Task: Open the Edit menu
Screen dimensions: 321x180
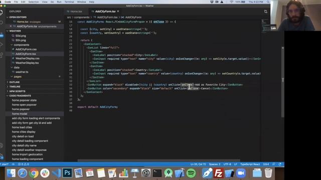Action: [x=23, y=2]
